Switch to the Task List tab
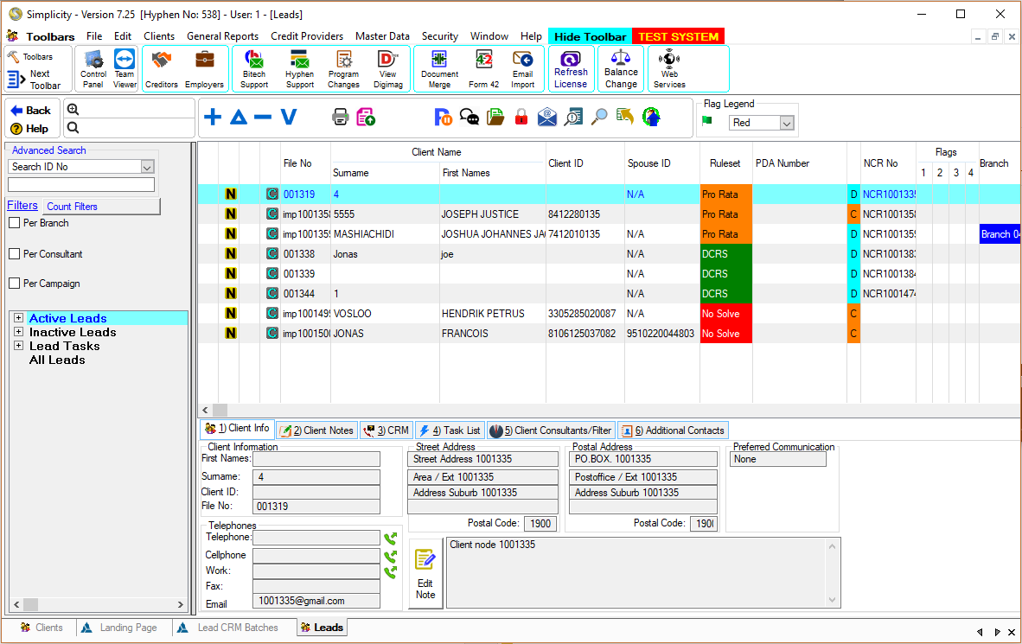This screenshot has width=1022, height=644. [450, 430]
